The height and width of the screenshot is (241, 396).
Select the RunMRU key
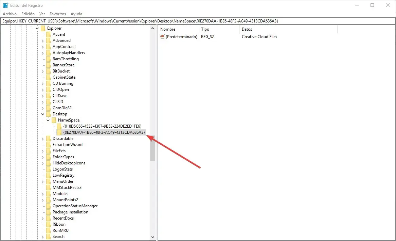click(60, 230)
